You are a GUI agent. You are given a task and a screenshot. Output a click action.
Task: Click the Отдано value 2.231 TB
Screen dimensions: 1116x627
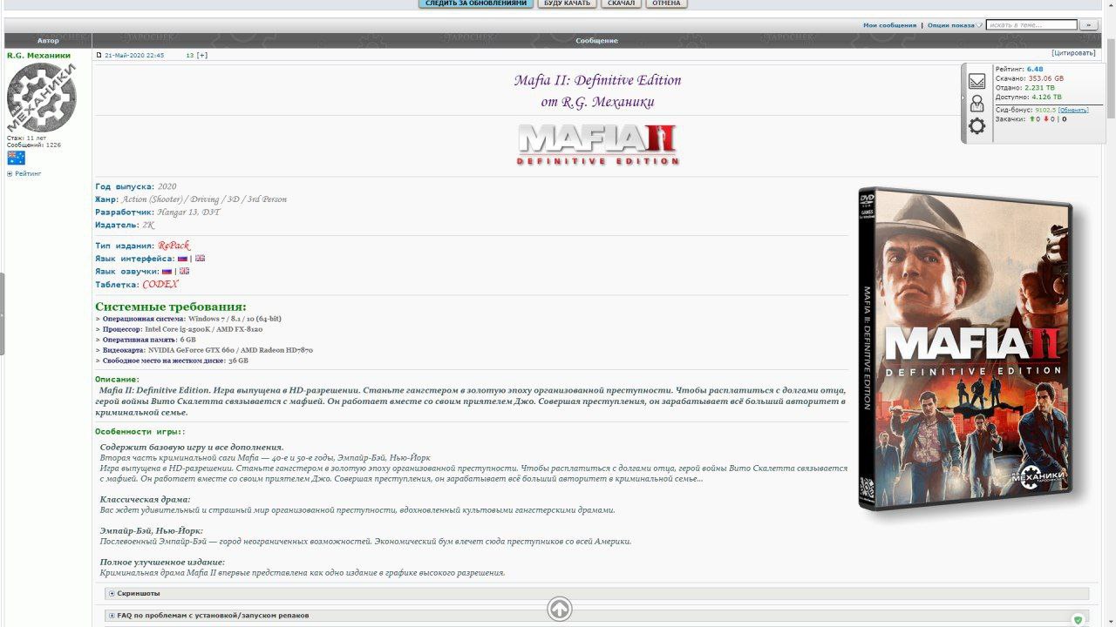coord(1039,87)
